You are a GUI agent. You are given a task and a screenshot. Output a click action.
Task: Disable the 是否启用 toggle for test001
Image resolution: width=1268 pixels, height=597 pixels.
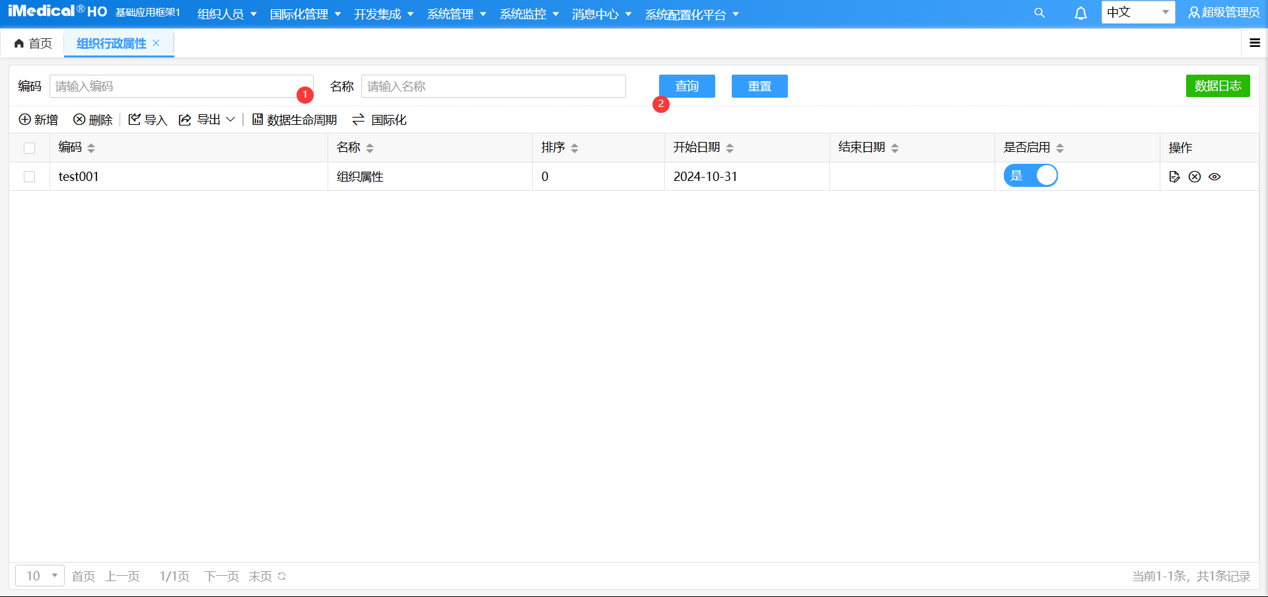tap(1030, 175)
